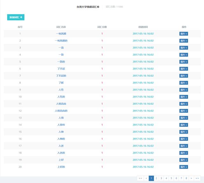204x183 pixels.
Task: Click the word 一流 in row 3
Action: [61, 48]
